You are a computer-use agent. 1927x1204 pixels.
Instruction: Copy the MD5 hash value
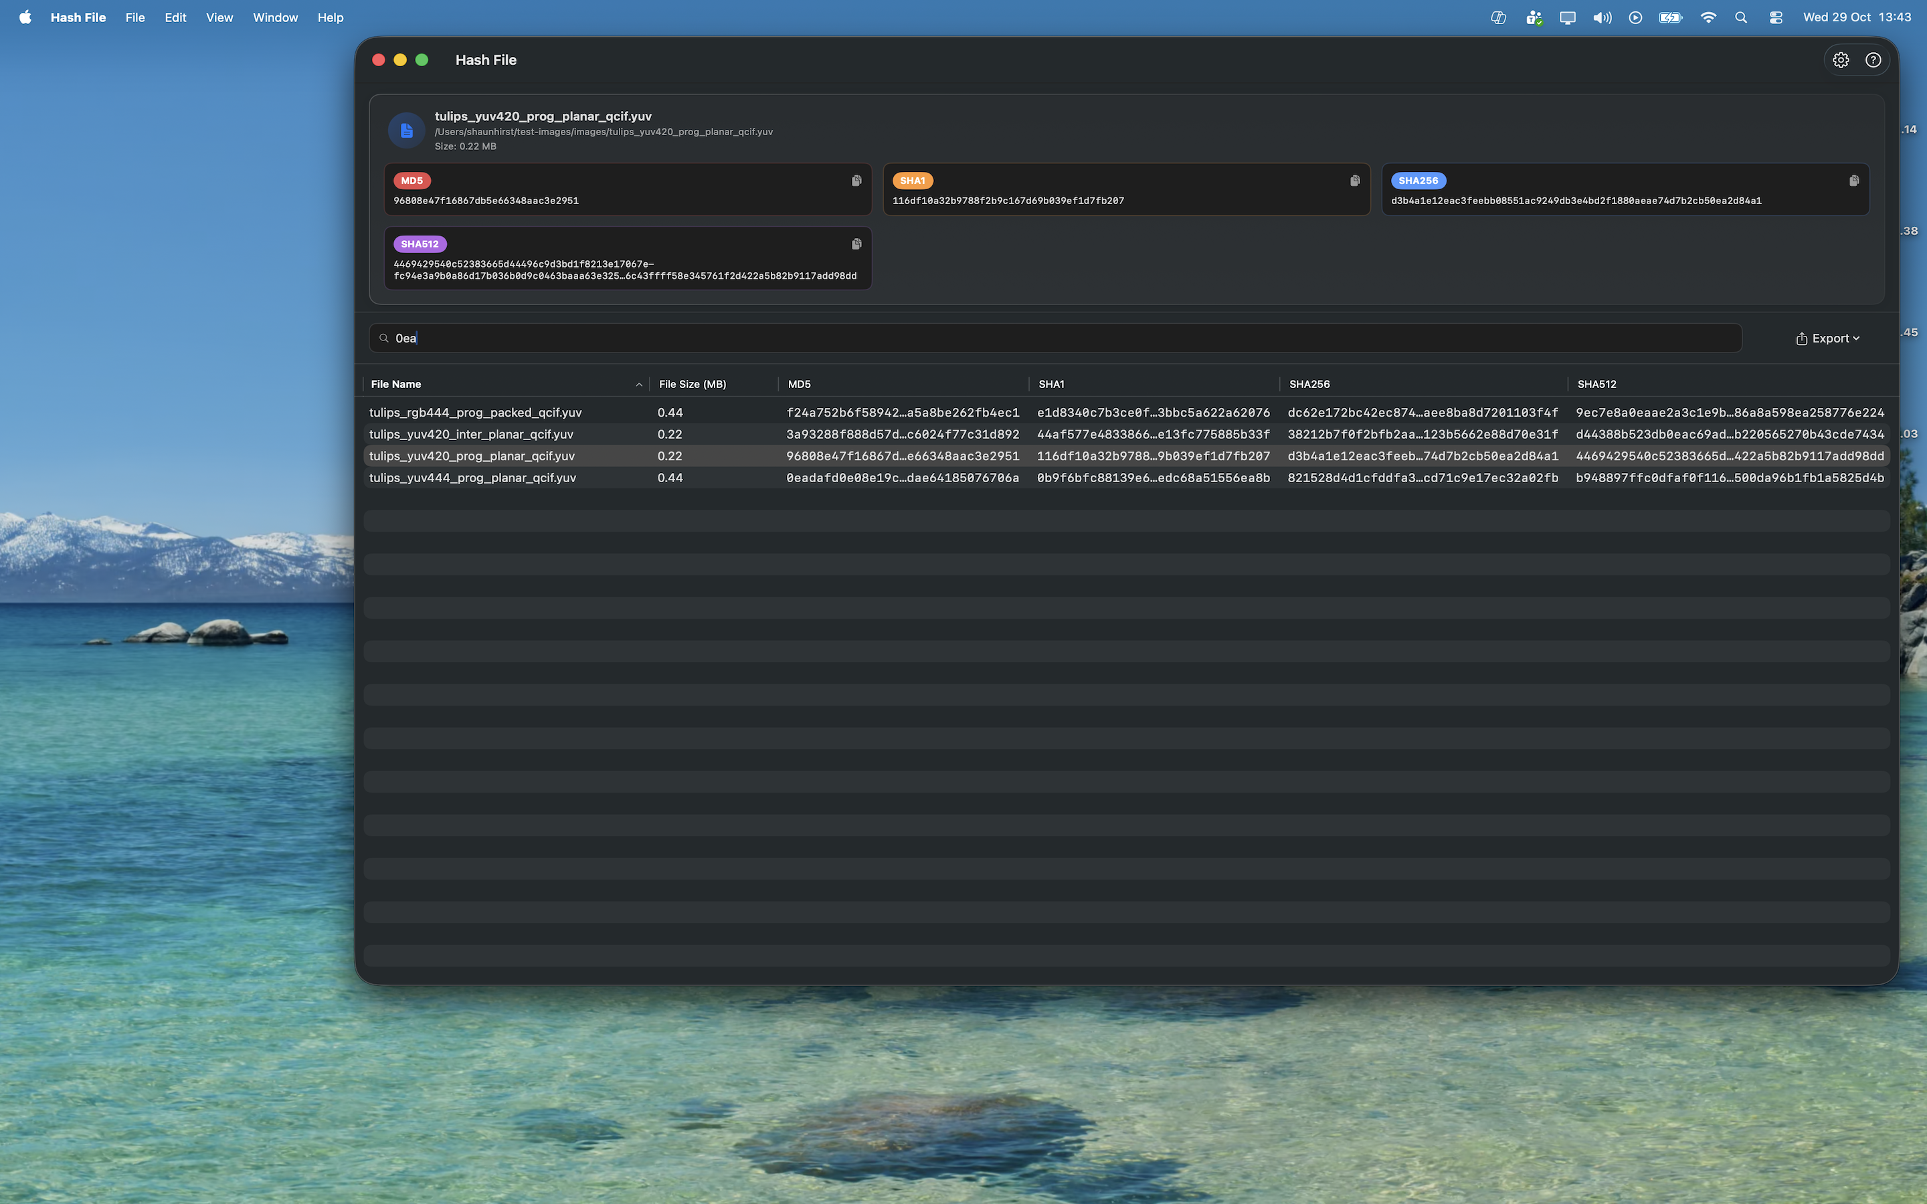click(x=856, y=181)
